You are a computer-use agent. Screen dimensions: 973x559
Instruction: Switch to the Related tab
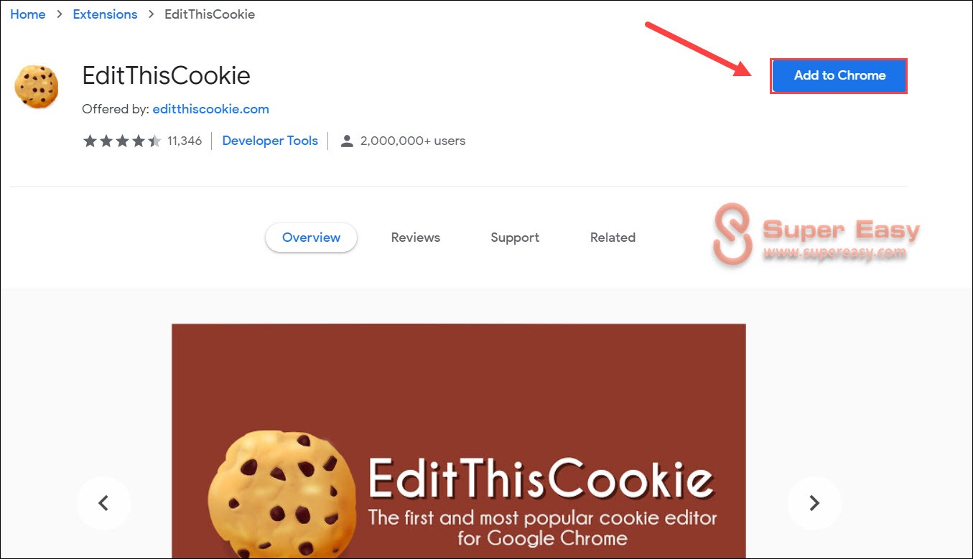click(613, 238)
